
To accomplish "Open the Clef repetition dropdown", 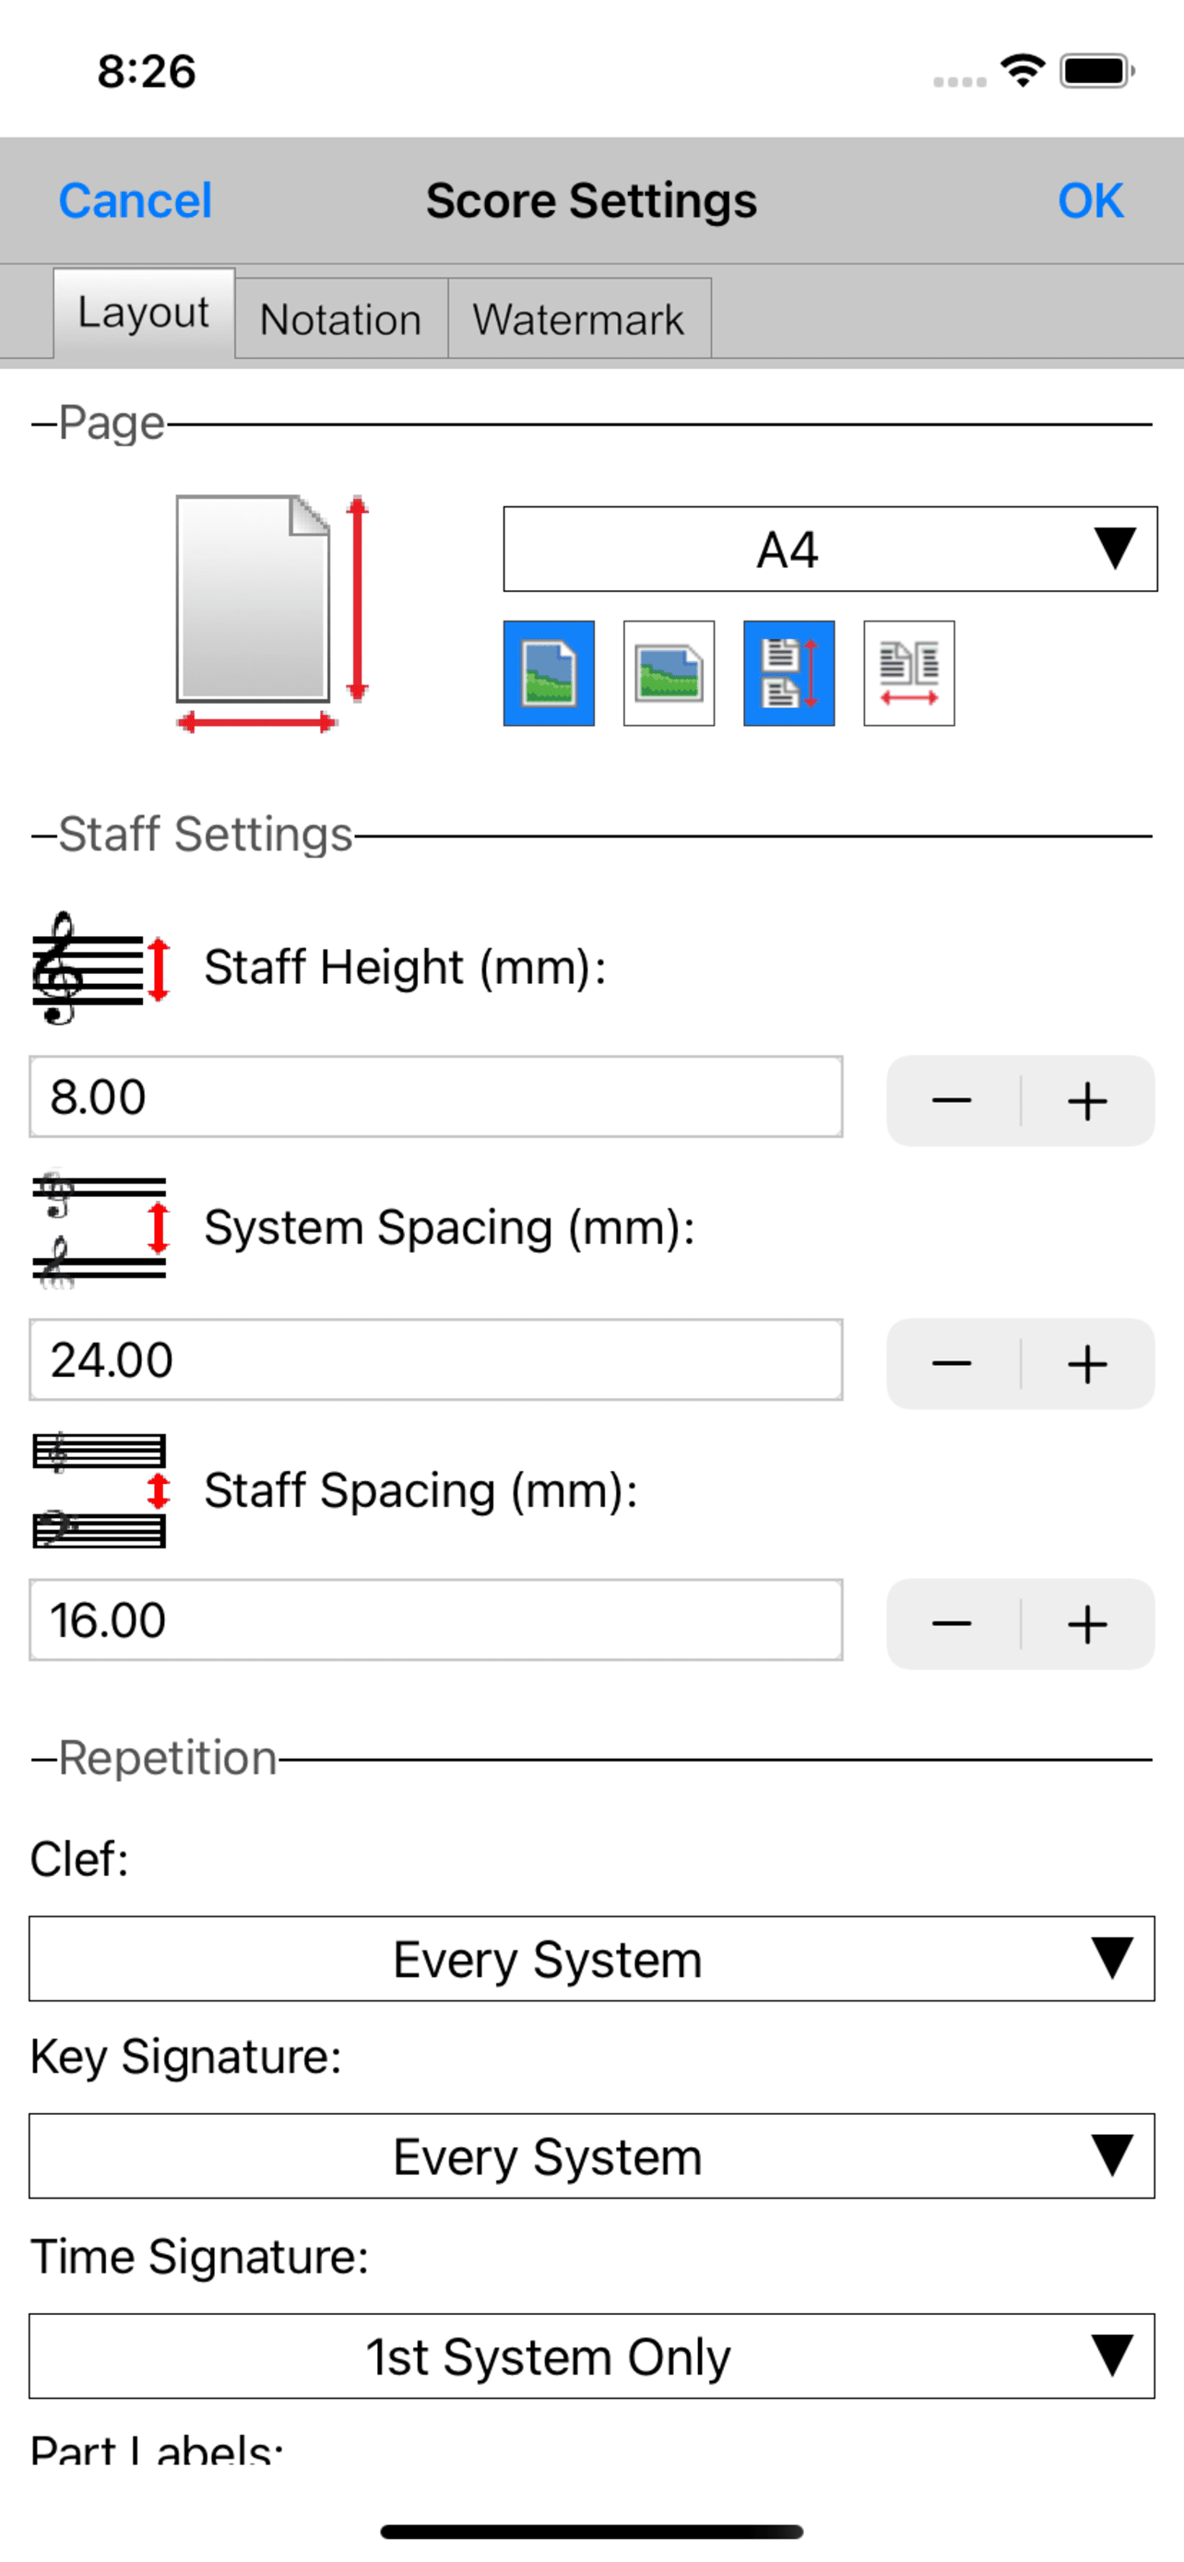I will (591, 1958).
